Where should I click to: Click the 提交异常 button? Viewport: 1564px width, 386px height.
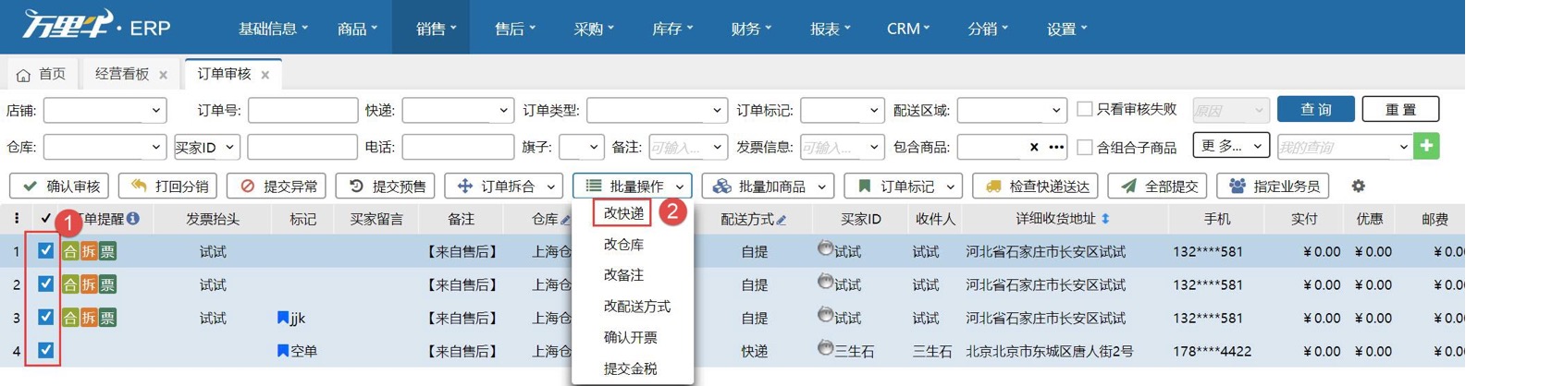277,186
